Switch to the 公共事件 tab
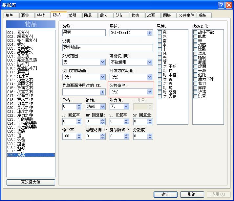The height and width of the screenshot is (201, 234). coord(186,15)
